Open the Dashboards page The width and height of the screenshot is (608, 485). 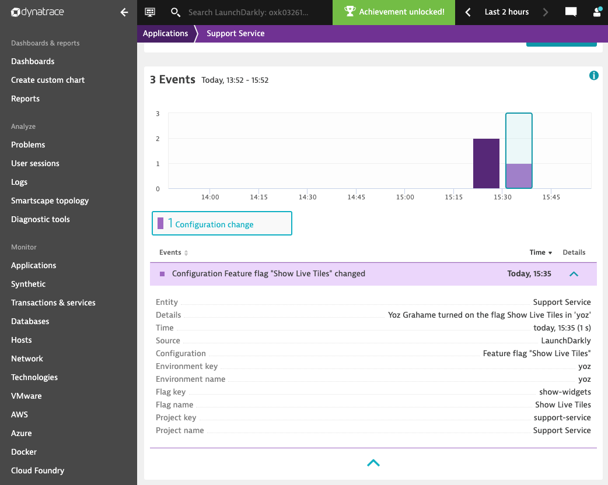click(33, 61)
